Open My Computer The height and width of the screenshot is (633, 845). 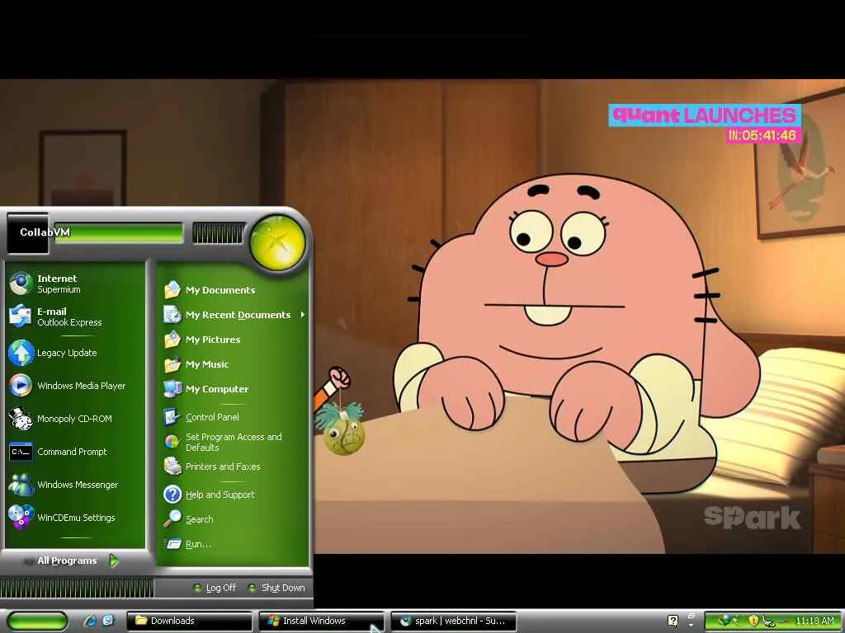[x=234, y=389]
